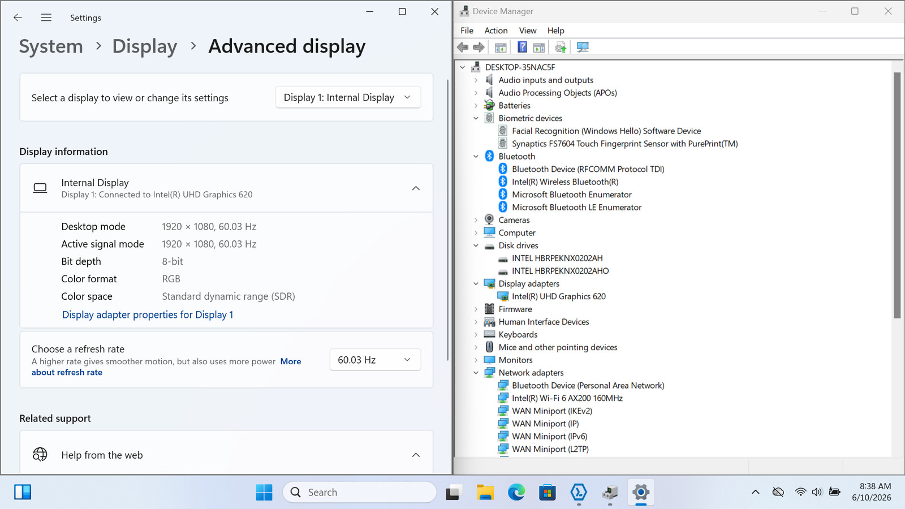
Task: Select the Human Interface Devices category
Action: pyautogui.click(x=544, y=322)
